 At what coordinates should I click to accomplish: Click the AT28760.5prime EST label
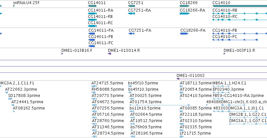click(108, 121)
